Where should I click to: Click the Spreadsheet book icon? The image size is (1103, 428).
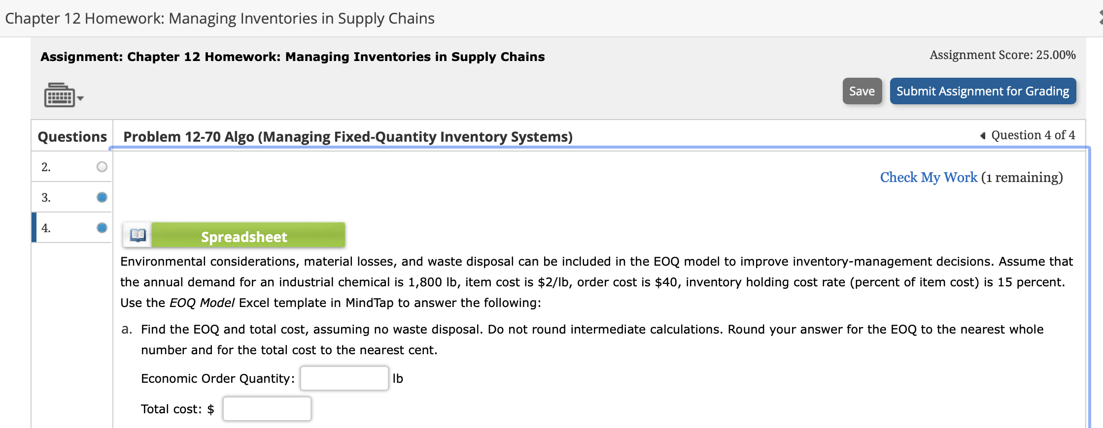click(x=138, y=236)
